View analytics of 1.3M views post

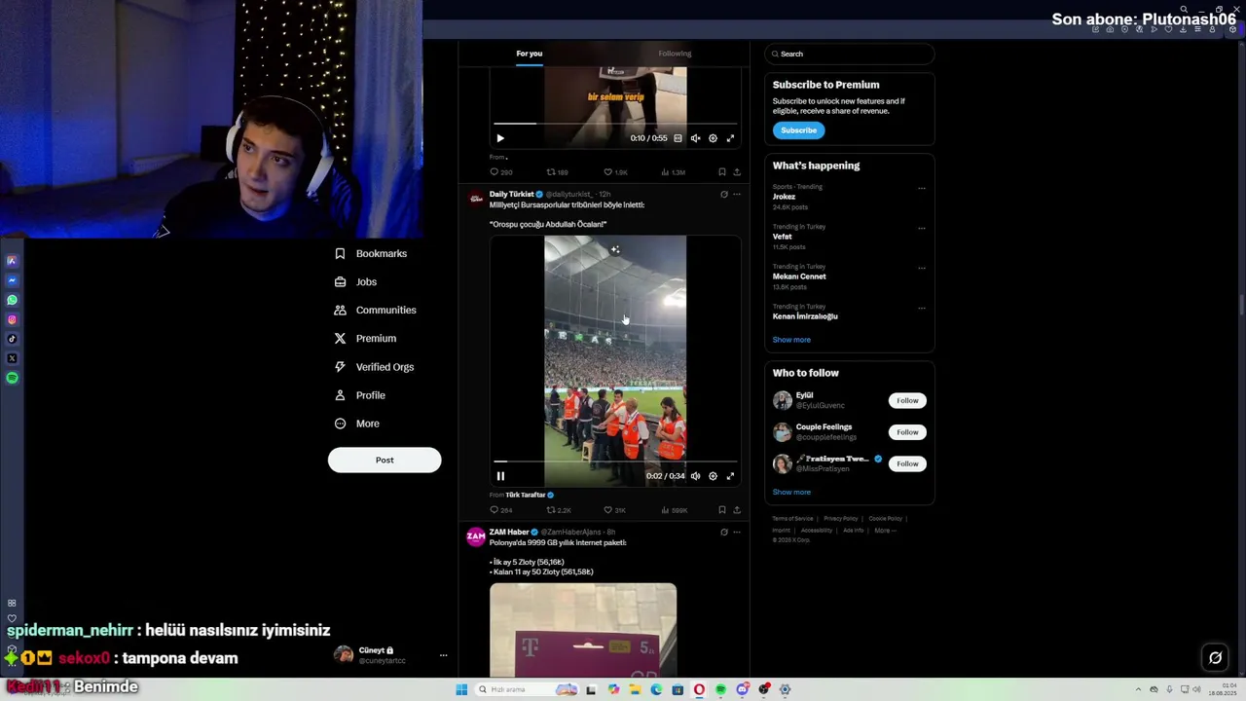point(674,172)
